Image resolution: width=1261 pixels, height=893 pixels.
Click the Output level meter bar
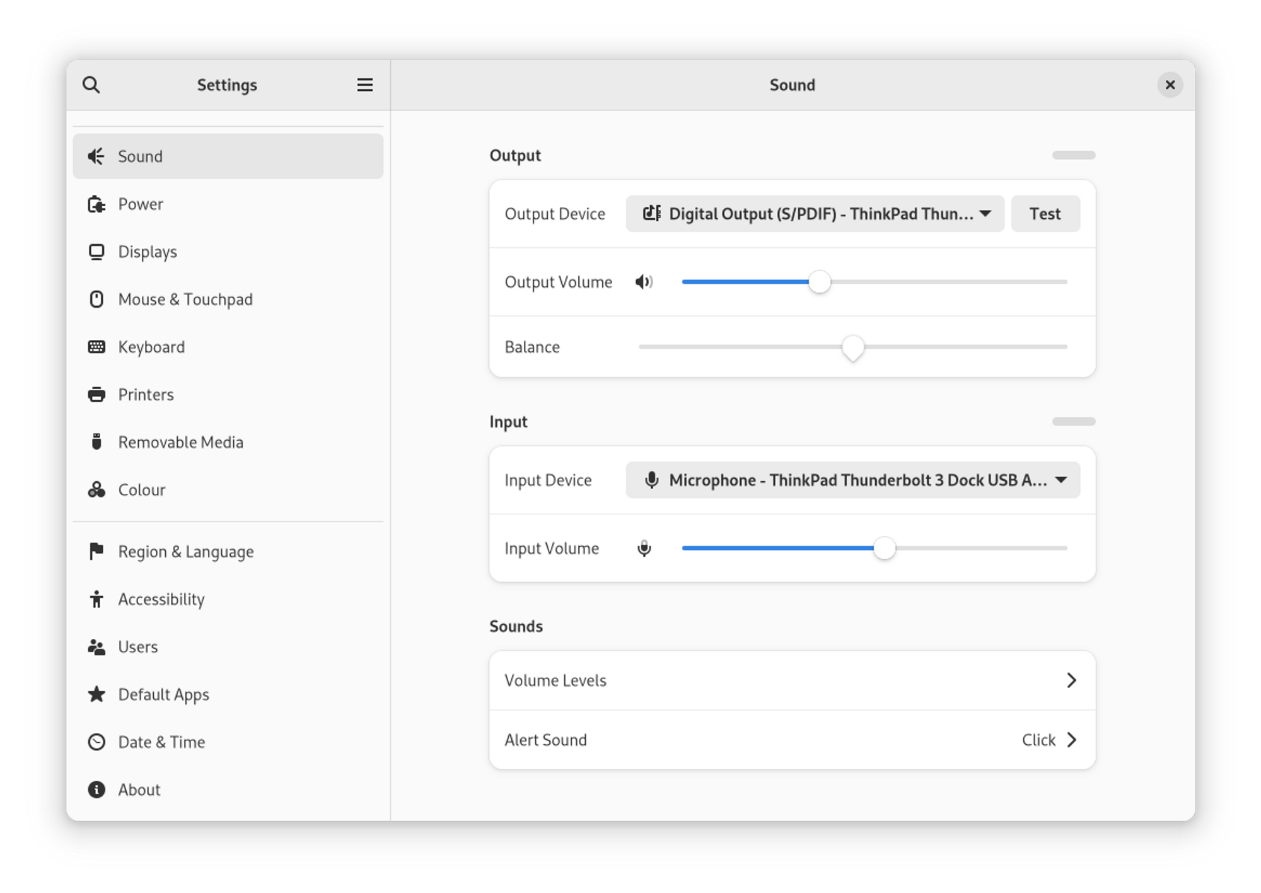(x=1073, y=155)
